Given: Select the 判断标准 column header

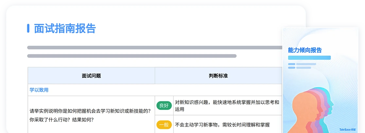Looking at the screenshot, I should click(x=218, y=76).
